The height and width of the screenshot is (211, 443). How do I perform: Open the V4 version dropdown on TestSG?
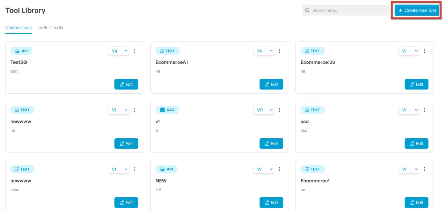click(118, 51)
